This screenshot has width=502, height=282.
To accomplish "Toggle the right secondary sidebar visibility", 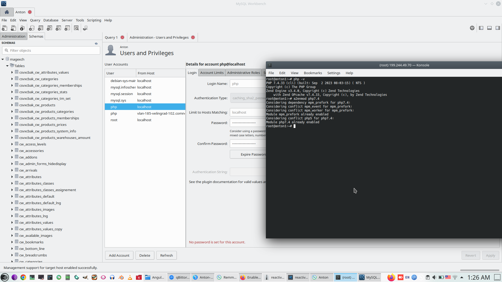I will pyautogui.click(x=498, y=28).
